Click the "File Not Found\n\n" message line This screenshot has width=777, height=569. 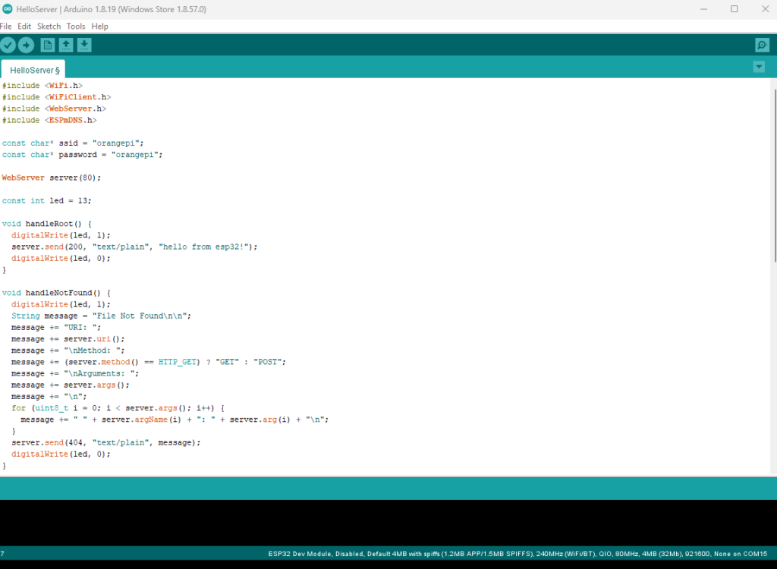pyautogui.click(x=101, y=316)
